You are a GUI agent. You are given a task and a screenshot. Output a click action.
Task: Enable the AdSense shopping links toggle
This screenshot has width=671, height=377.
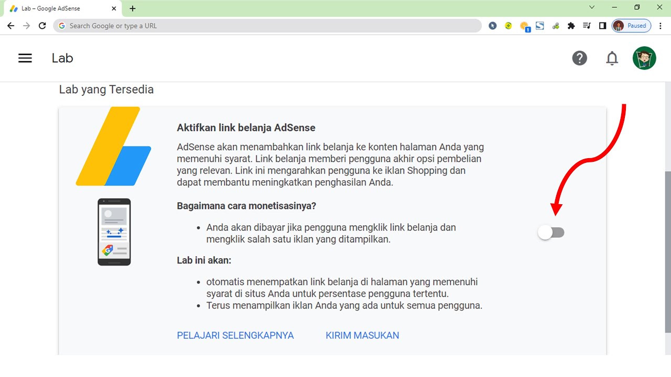(551, 232)
